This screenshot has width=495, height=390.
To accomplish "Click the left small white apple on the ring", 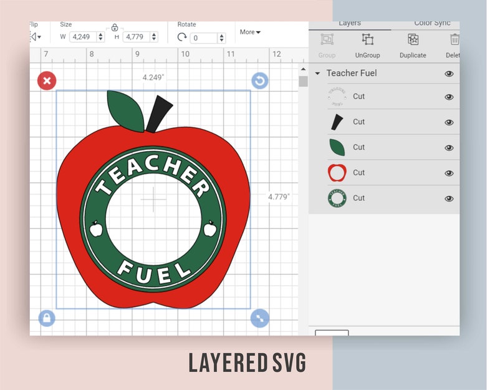I will click(x=96, y=228).
